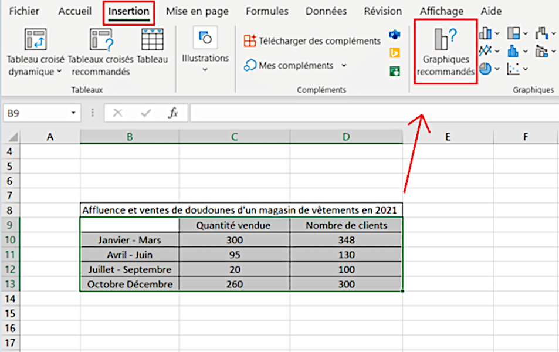Insert a column bar chart
This screenshot has height=352, width=559.
485,33
